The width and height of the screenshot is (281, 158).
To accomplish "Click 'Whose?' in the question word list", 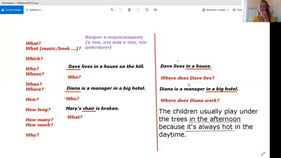I will pyautogui.click(x=35, y=74).
